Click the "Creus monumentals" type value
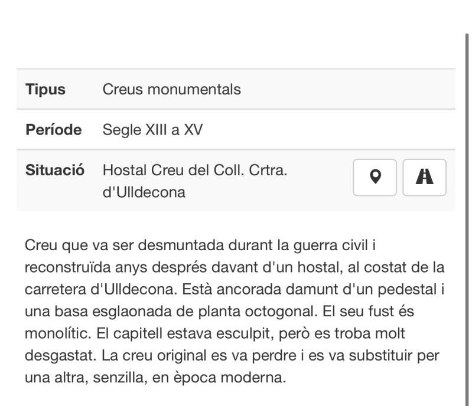This screenshot has height=406, width=472. 171,90
